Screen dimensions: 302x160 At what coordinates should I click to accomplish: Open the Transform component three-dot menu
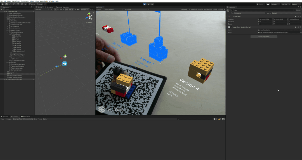[300, 16]
